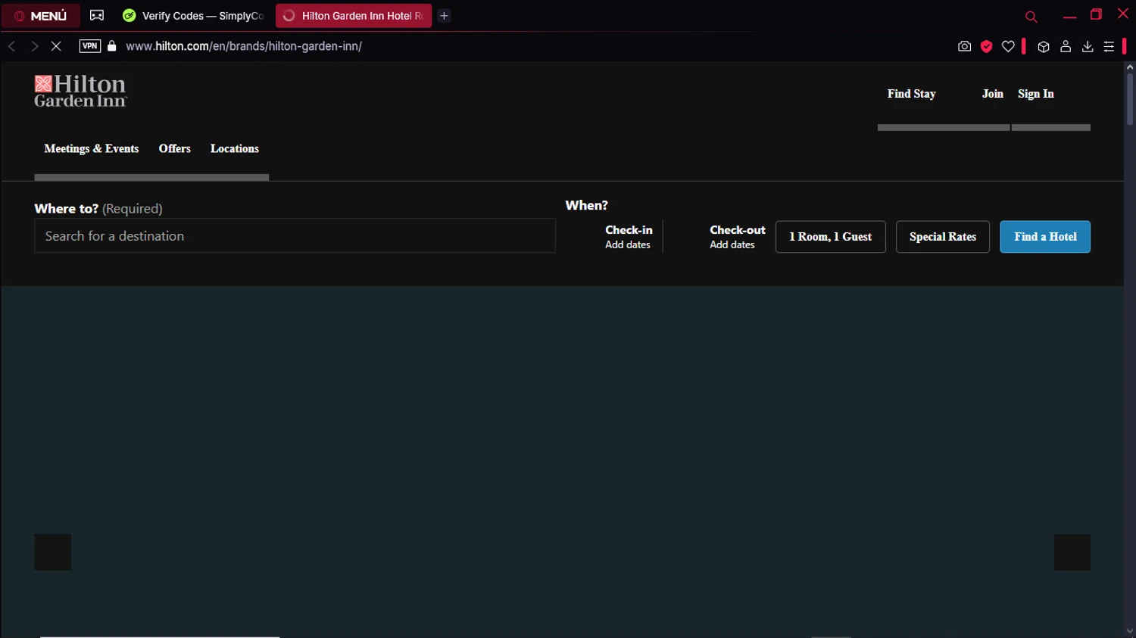Screen dimensions: 1136x638
Task: Toggle the VPN badge in address bar
Action: [90, 46]
